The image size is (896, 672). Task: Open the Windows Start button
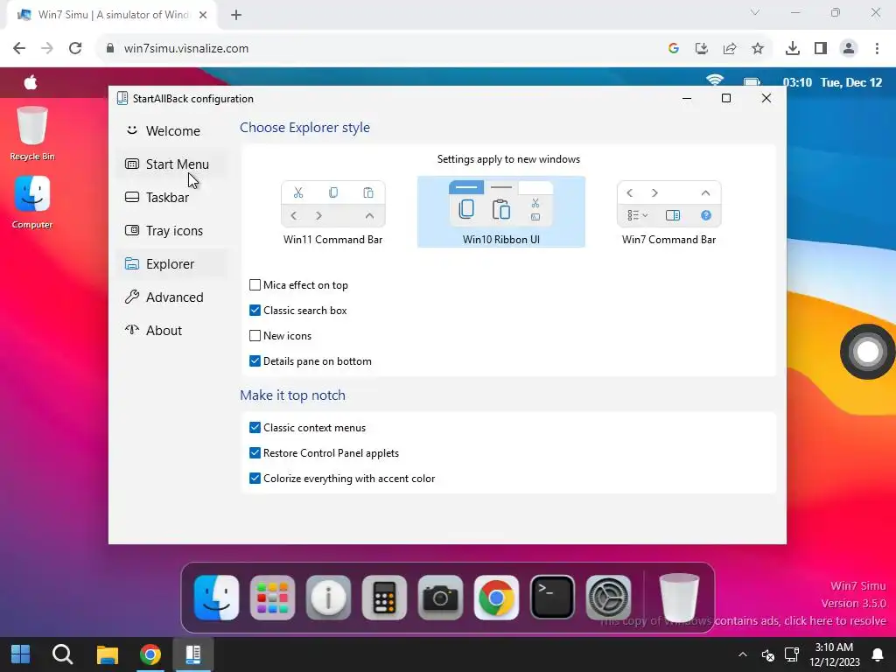pos(21,654)
